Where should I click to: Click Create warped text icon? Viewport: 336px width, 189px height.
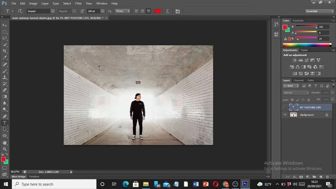click(x=167, y=11)
